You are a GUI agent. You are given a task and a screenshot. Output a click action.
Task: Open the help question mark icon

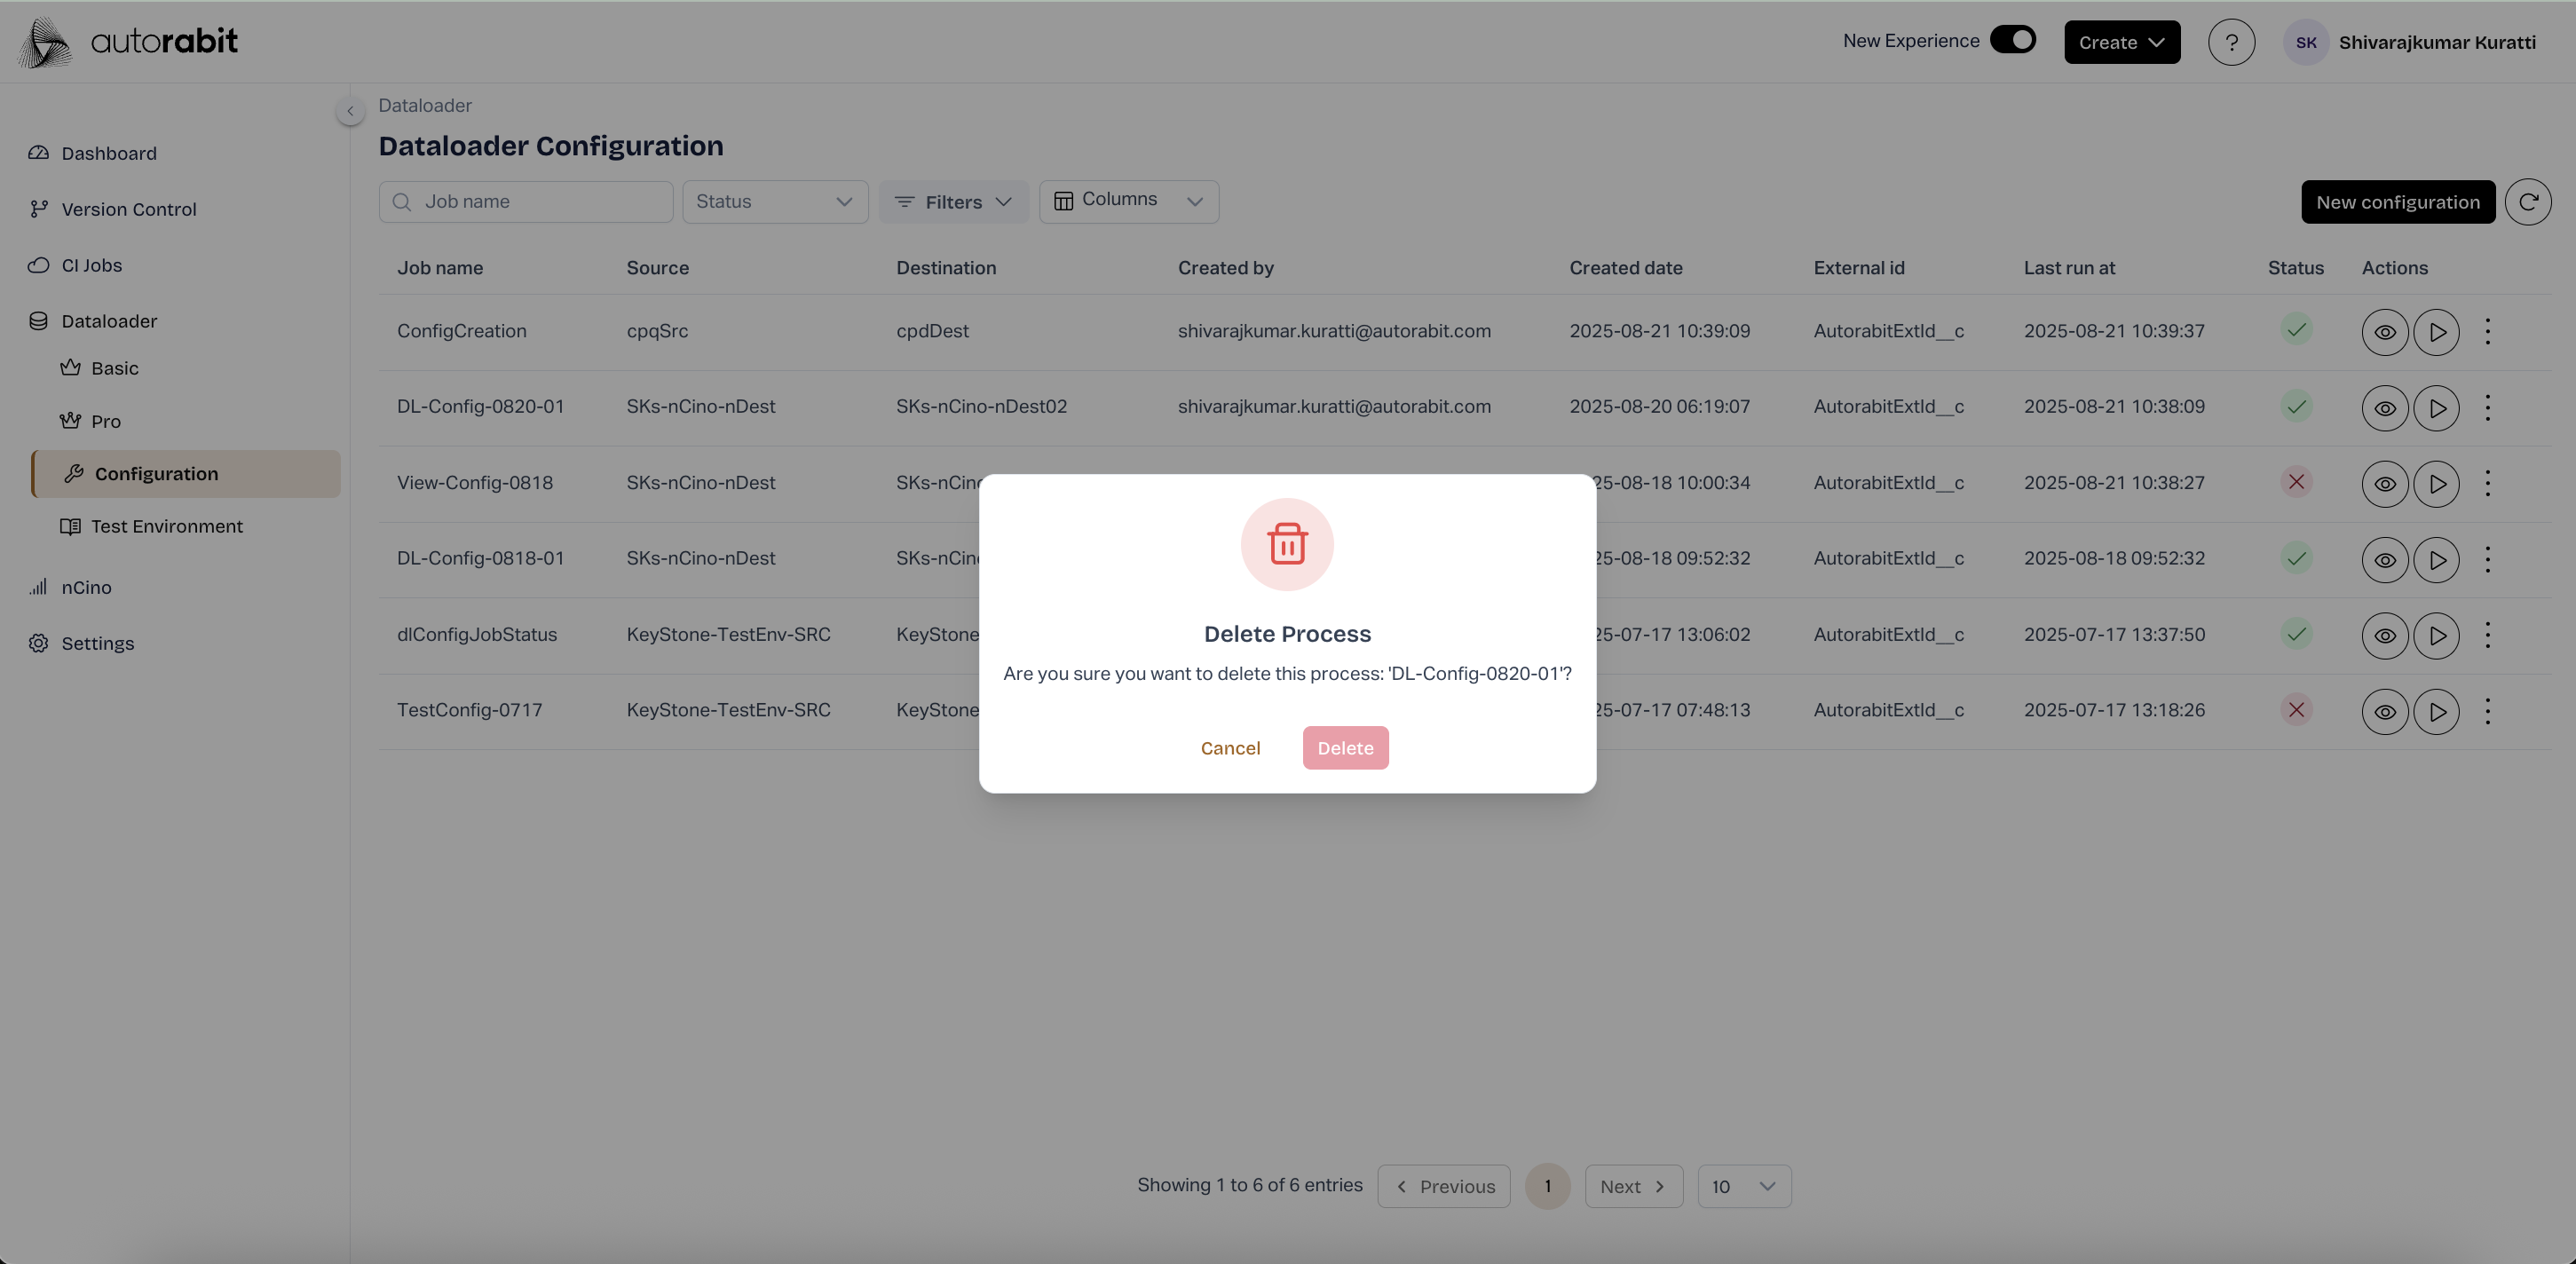point(2231,42)
